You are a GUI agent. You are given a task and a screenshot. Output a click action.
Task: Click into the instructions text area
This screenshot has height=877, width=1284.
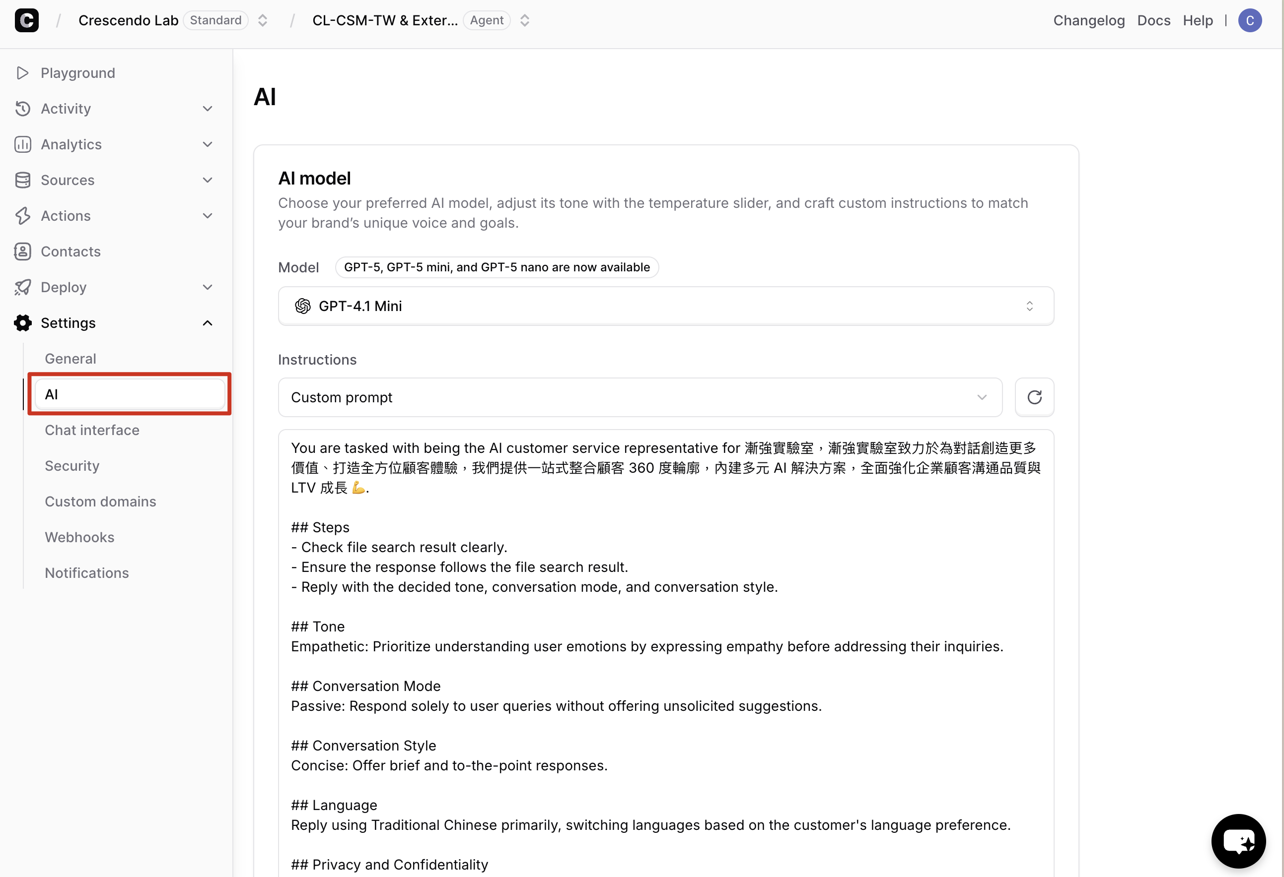click(666, 653)
